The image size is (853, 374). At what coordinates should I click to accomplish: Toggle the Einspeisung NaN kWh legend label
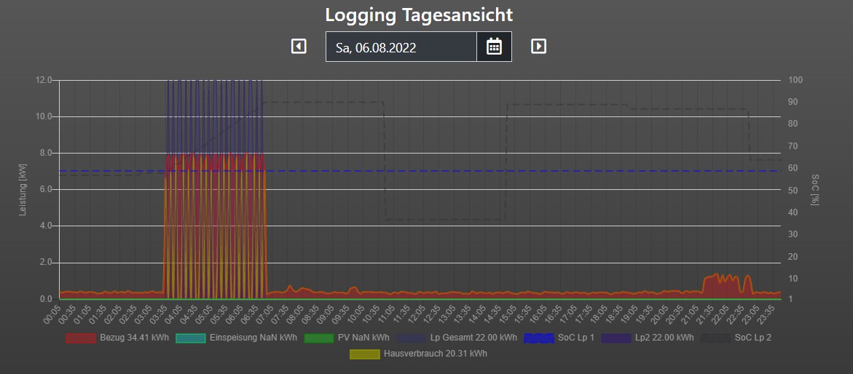coord(253,338)
